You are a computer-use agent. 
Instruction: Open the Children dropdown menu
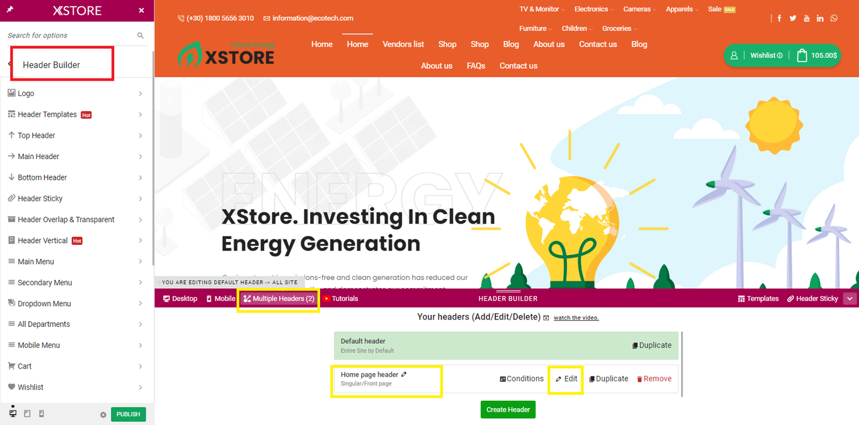578,29
